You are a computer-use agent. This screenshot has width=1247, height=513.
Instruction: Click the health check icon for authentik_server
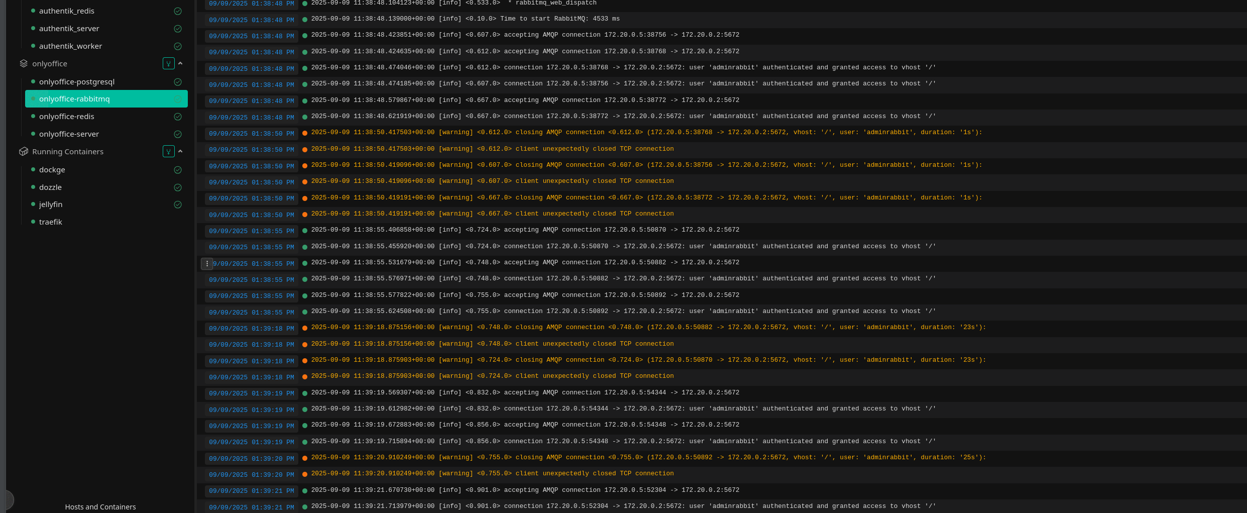click(178, 29)
